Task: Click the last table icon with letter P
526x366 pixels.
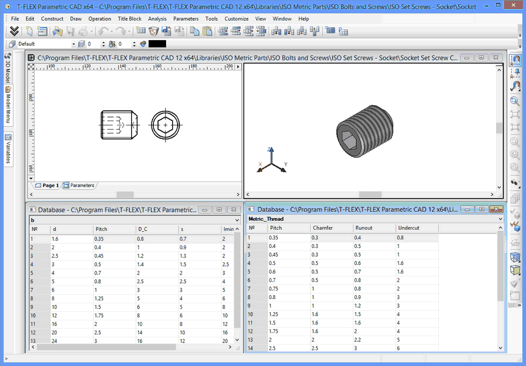Action: pos(343,31)
